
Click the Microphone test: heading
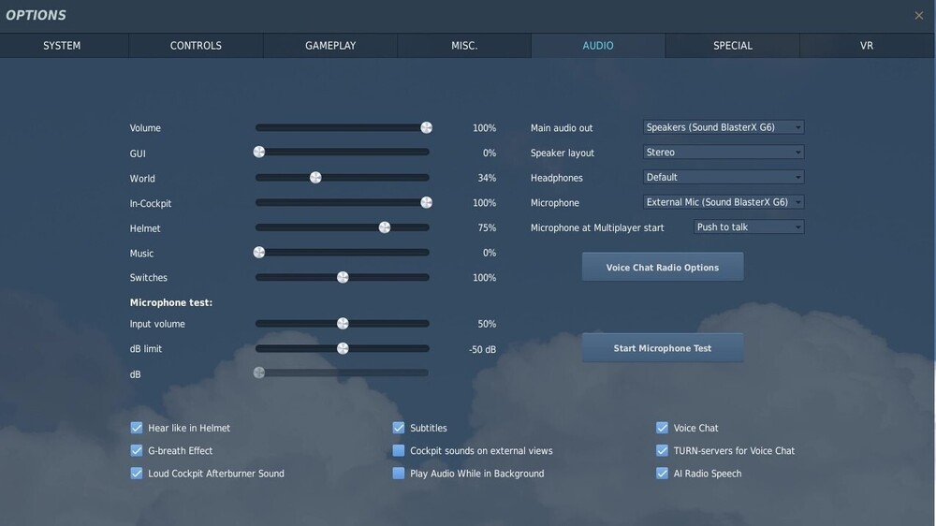point(170,302)
